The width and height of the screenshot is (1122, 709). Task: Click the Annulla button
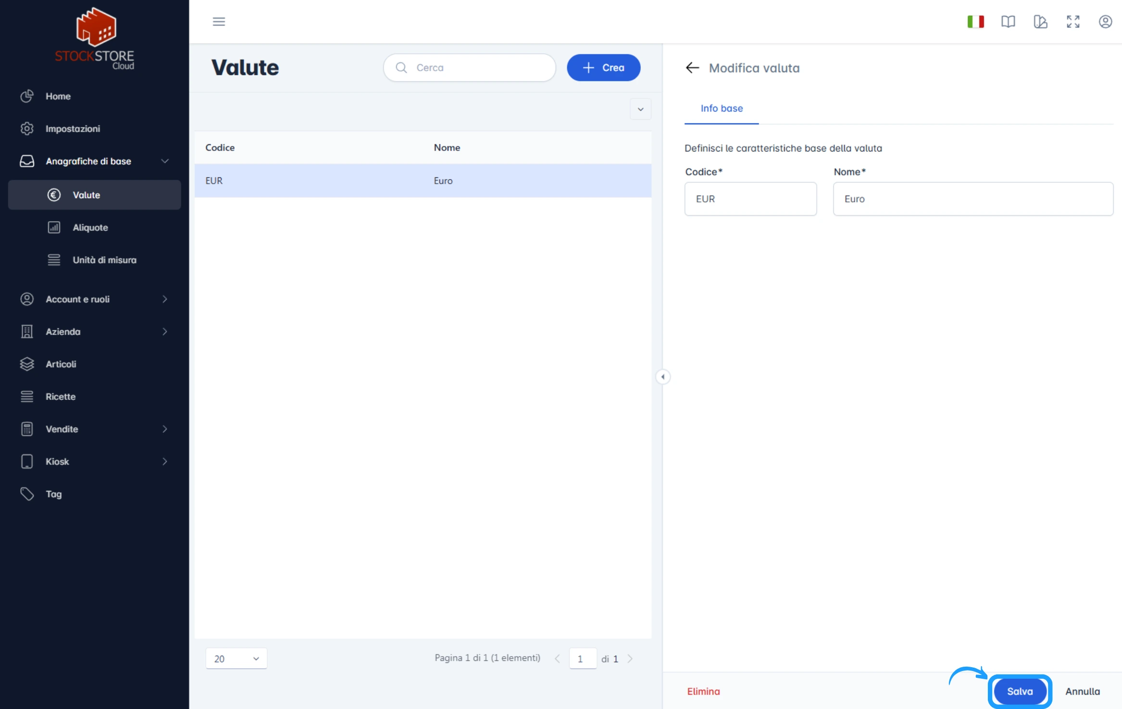1082,691
